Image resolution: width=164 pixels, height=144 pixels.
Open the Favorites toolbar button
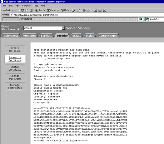pyautogui.click(x=53, y=10)
